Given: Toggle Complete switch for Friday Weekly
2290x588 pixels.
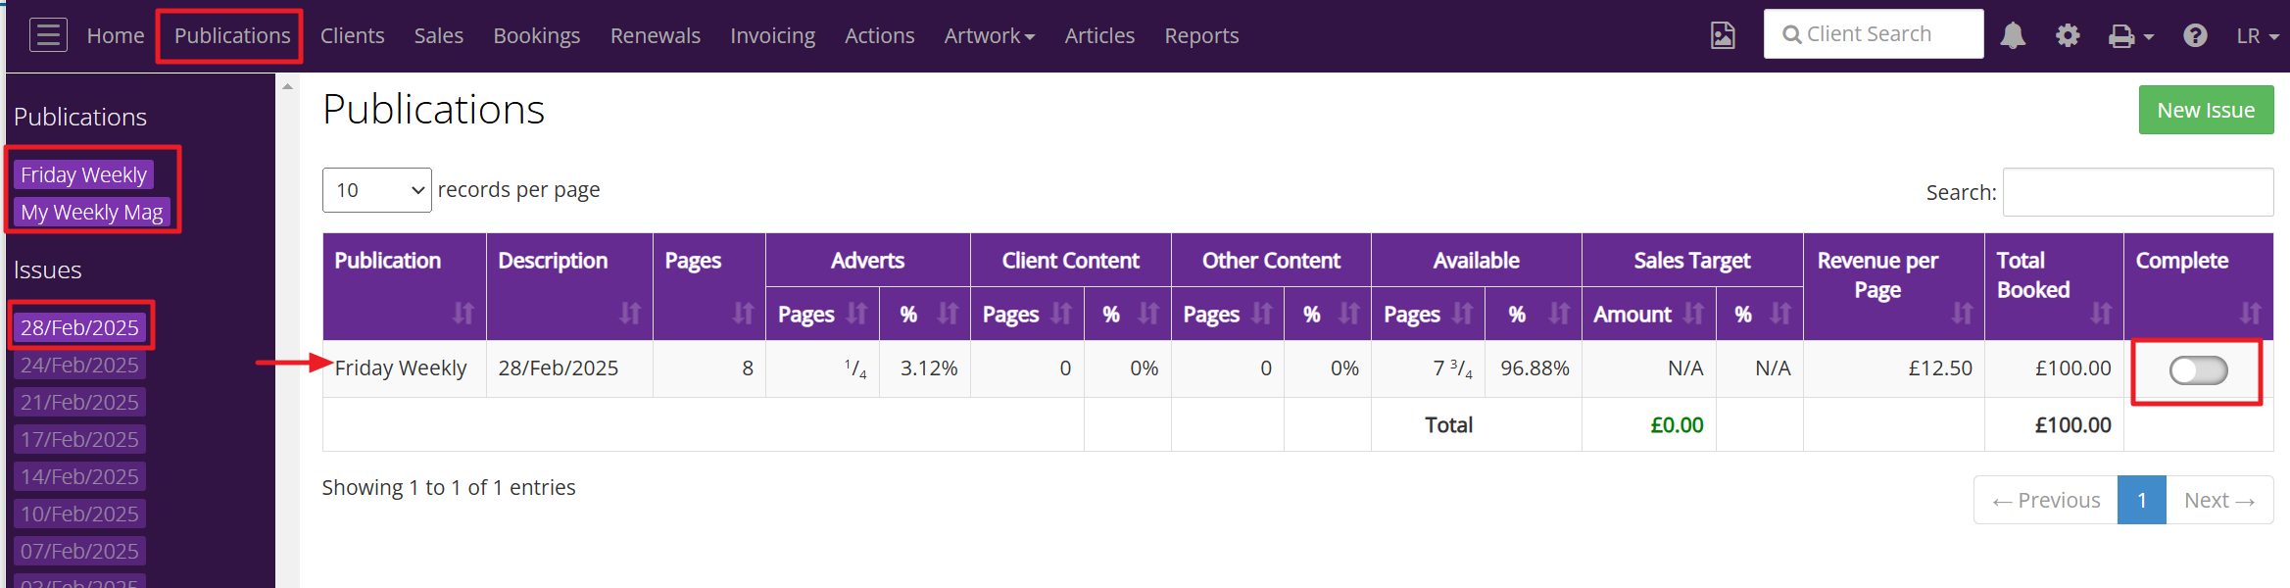Looking at the screenshot, I should pyautogui.click(x=2198, y=370).
